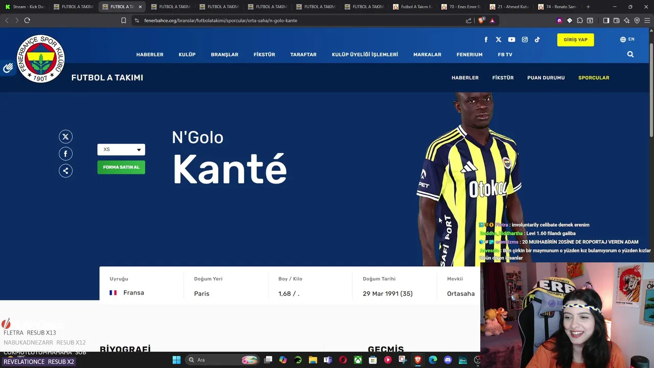Click the site search magnifier icon
The height and width of the screenshot is (368, 654).
(x=630, y=54)
